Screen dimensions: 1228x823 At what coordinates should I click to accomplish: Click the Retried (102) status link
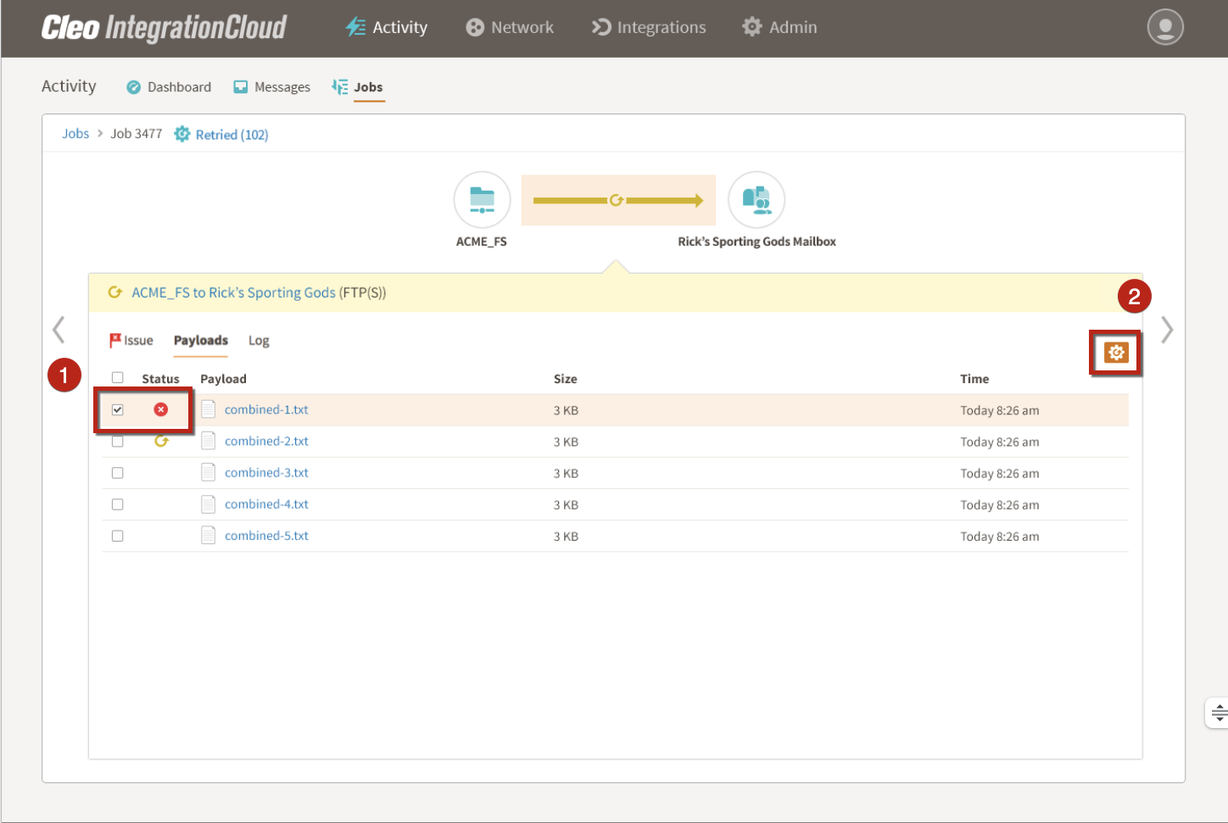click(232, 134)
